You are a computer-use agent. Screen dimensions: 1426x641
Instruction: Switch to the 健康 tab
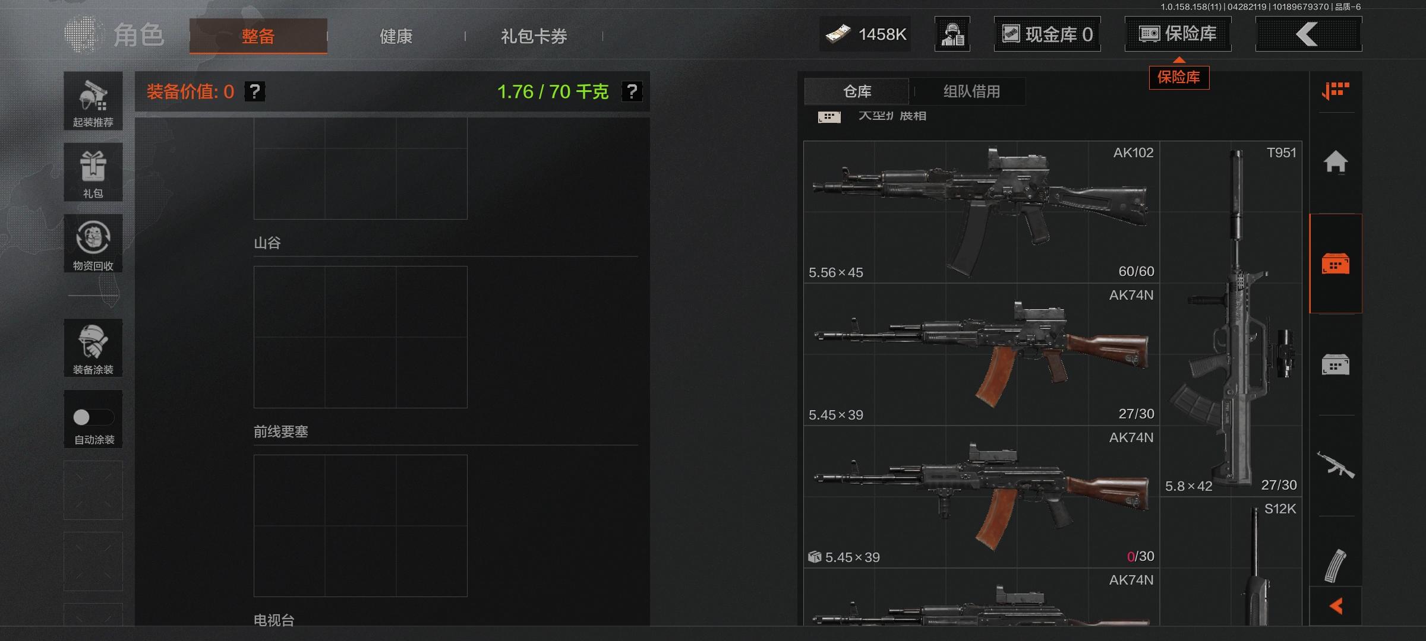396,36
